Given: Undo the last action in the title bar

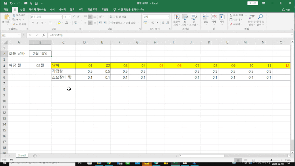Looking at the screenshot, I should click(x=11, y=3).
